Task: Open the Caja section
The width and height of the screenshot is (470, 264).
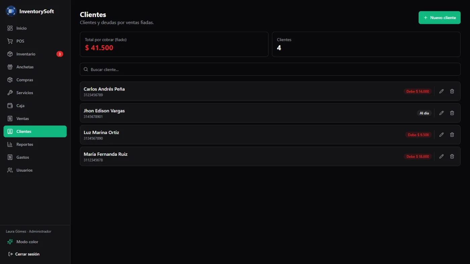Action: tap(35, 106)
